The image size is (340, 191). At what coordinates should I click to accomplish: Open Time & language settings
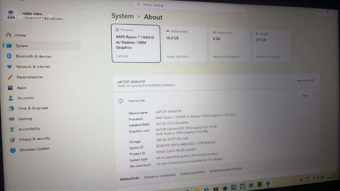pyautogui.click(x=33, y=108)
